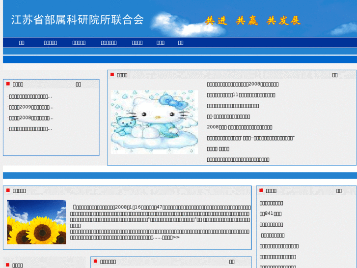
Task: Click the red square icon in the Hello Kitty panel header
Action: (112, 74)
